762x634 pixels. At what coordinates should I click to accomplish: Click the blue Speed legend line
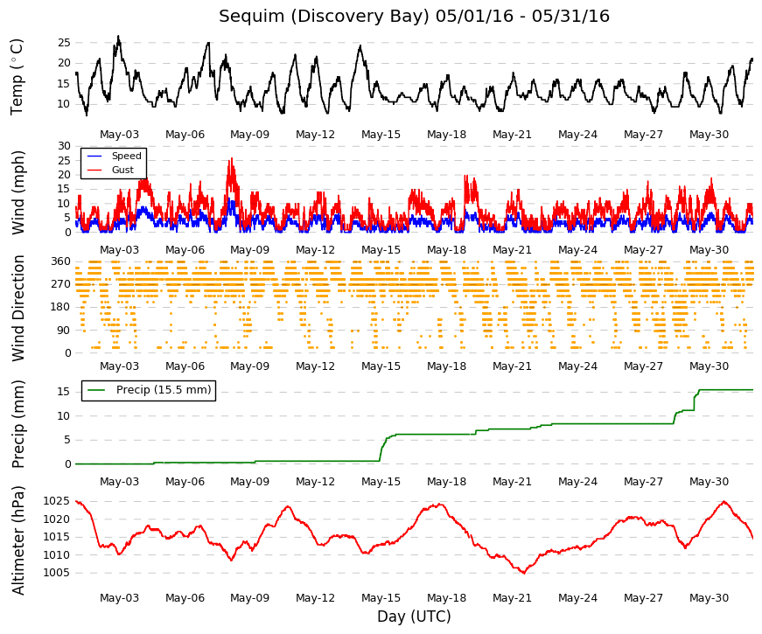(94, 156)
